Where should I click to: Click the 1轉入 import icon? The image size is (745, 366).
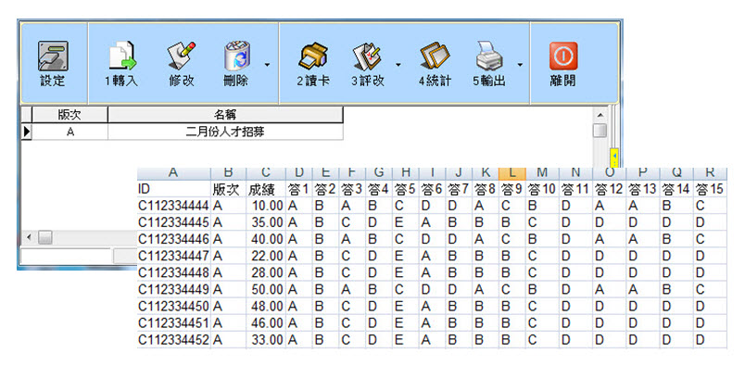122,56
